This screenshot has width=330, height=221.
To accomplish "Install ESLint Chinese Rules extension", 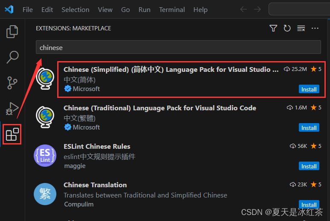I will coord(309,166).
